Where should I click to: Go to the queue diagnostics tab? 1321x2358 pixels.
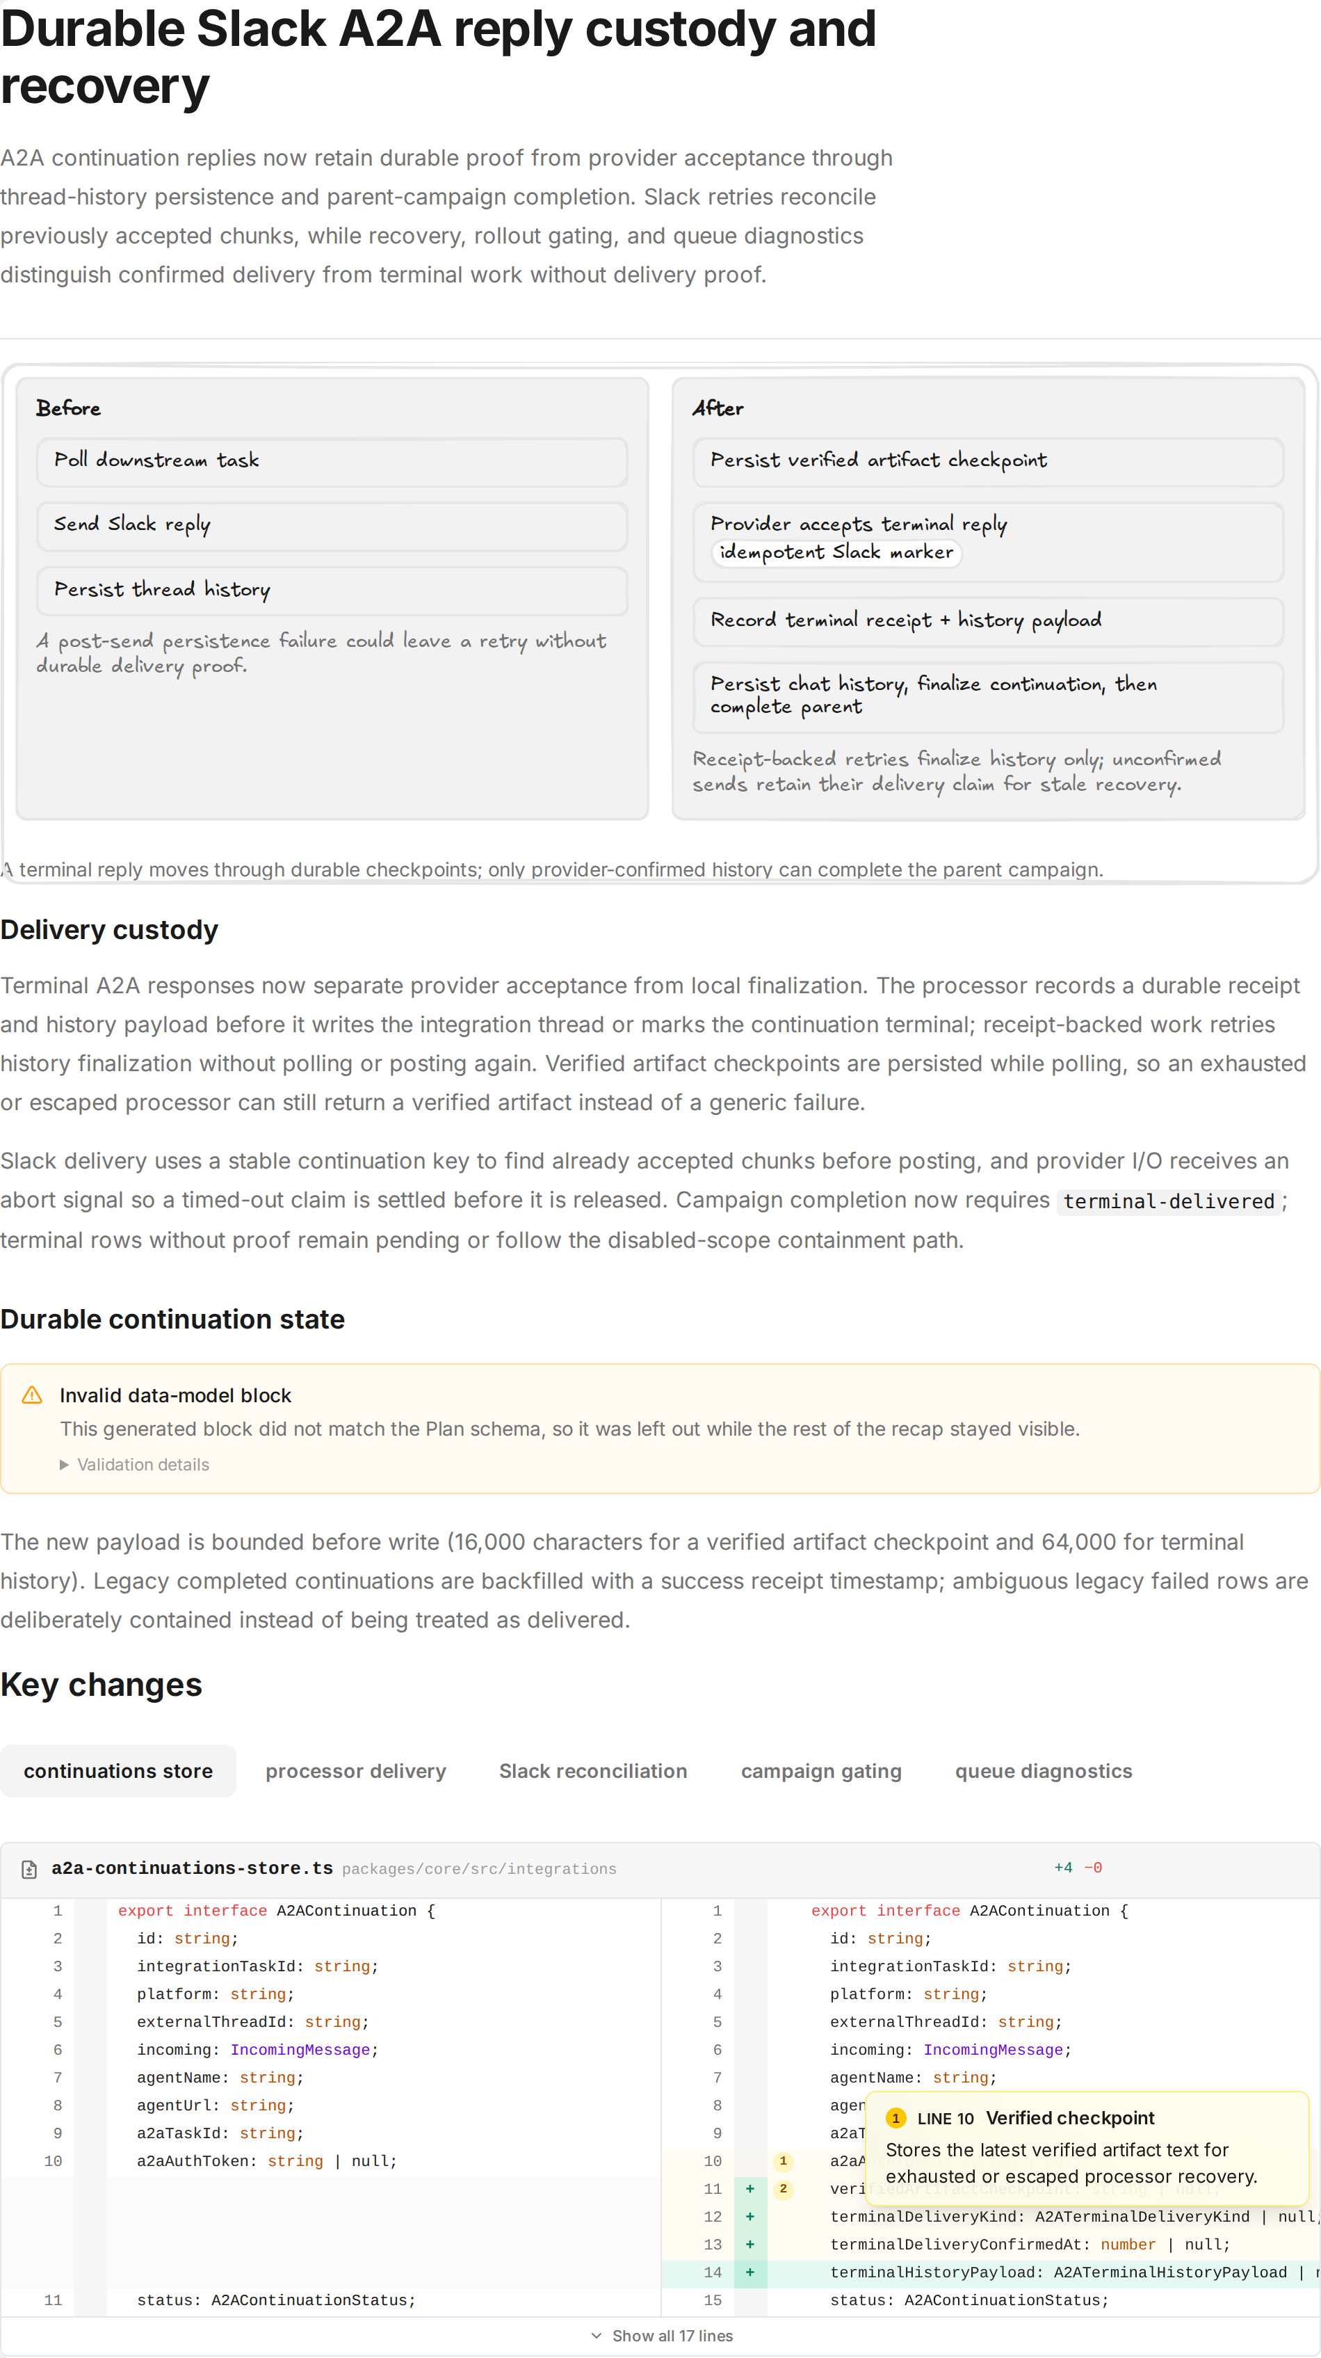(1044, 1771)
